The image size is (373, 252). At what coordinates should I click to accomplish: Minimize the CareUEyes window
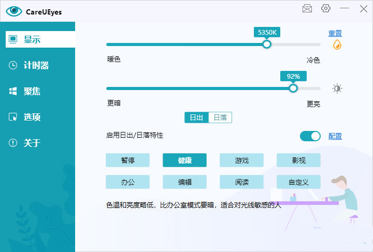click(345, 9)
